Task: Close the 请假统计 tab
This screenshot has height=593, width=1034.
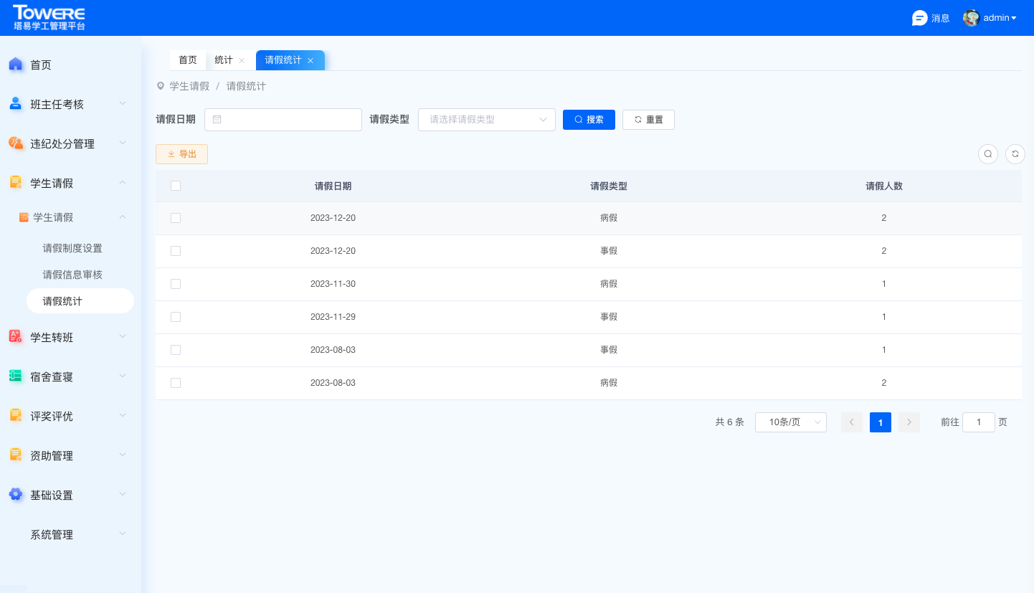Action: point(310,61)
